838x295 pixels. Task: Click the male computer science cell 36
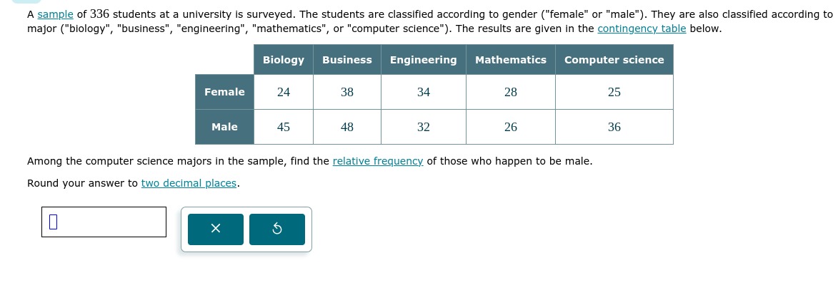[x=614, y=127]
